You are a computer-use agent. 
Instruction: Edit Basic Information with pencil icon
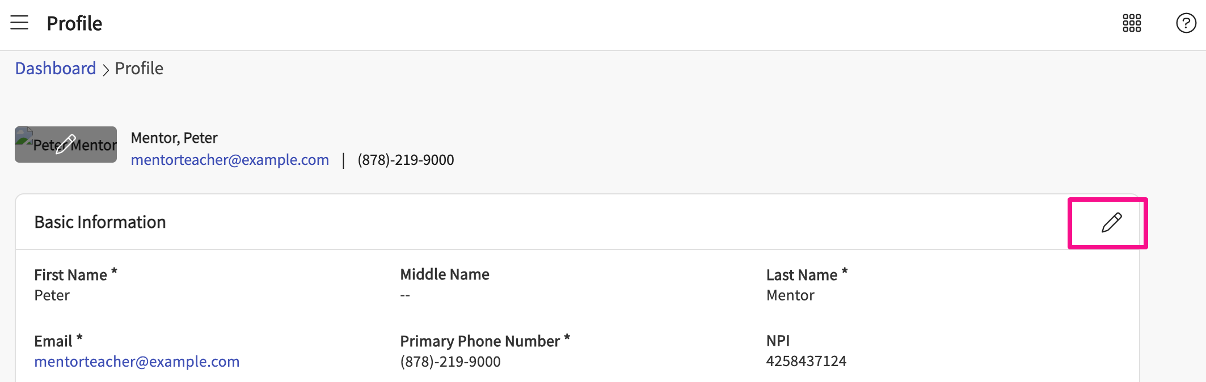coord(1111,223)
